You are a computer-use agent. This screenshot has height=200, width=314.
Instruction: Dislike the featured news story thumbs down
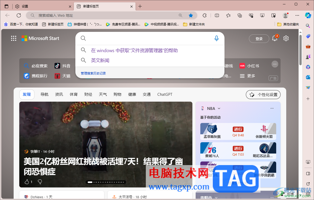[40, 182]
